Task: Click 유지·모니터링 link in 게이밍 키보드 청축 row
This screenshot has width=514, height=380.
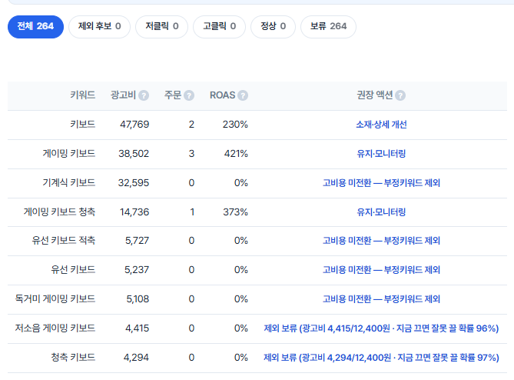Action: [x=381, y=212]
